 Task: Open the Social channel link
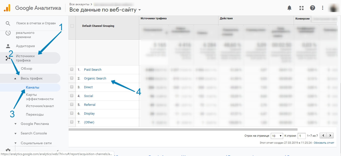click(89, 96)
